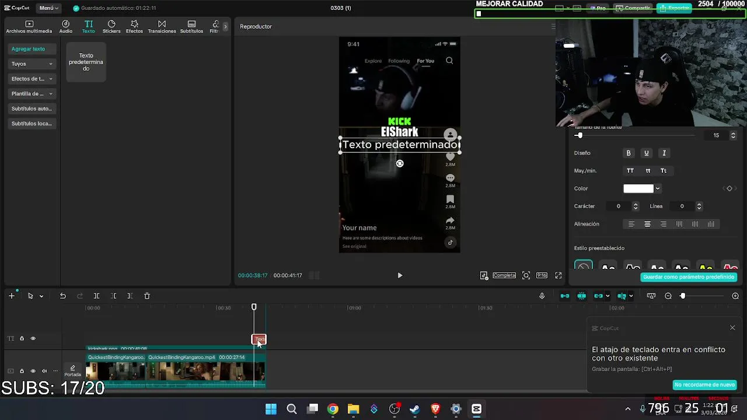Viewport: 747px width, 420px height.
Task: Open the CapCut Menú dropdown
Action: click(x=49, y=8)
